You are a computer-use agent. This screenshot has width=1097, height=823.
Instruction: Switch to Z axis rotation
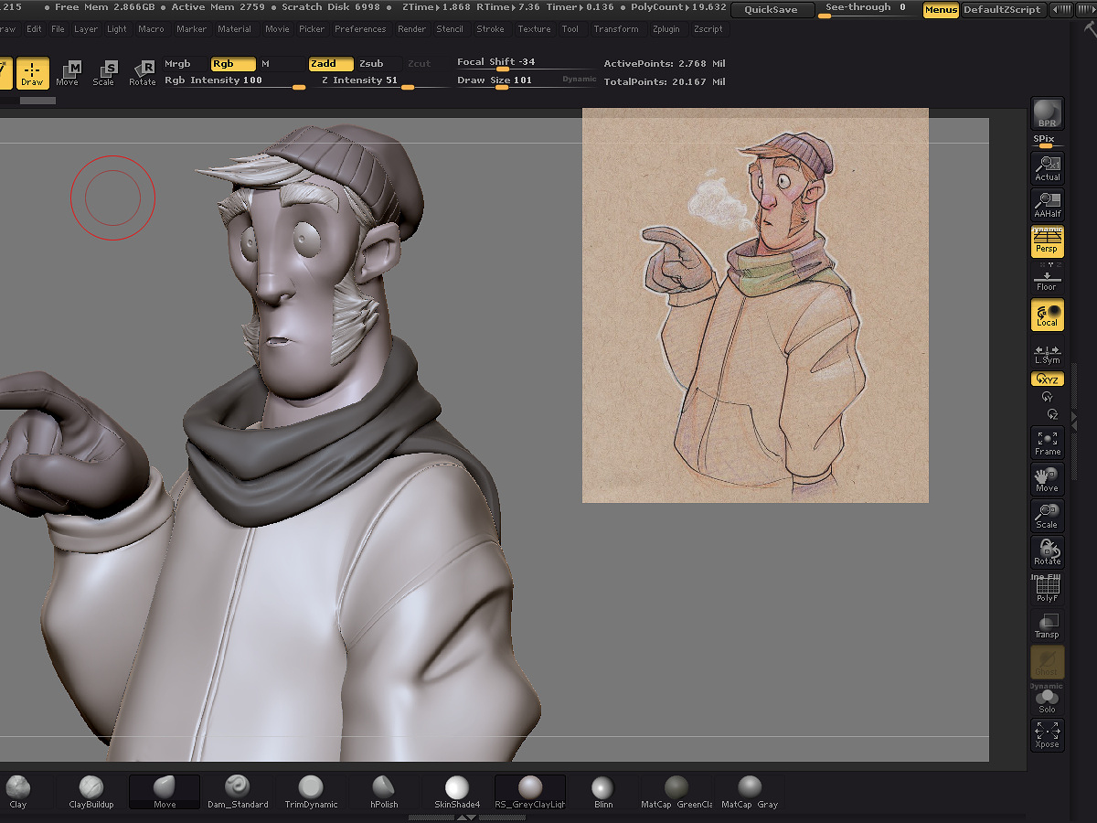point(1052,414)
